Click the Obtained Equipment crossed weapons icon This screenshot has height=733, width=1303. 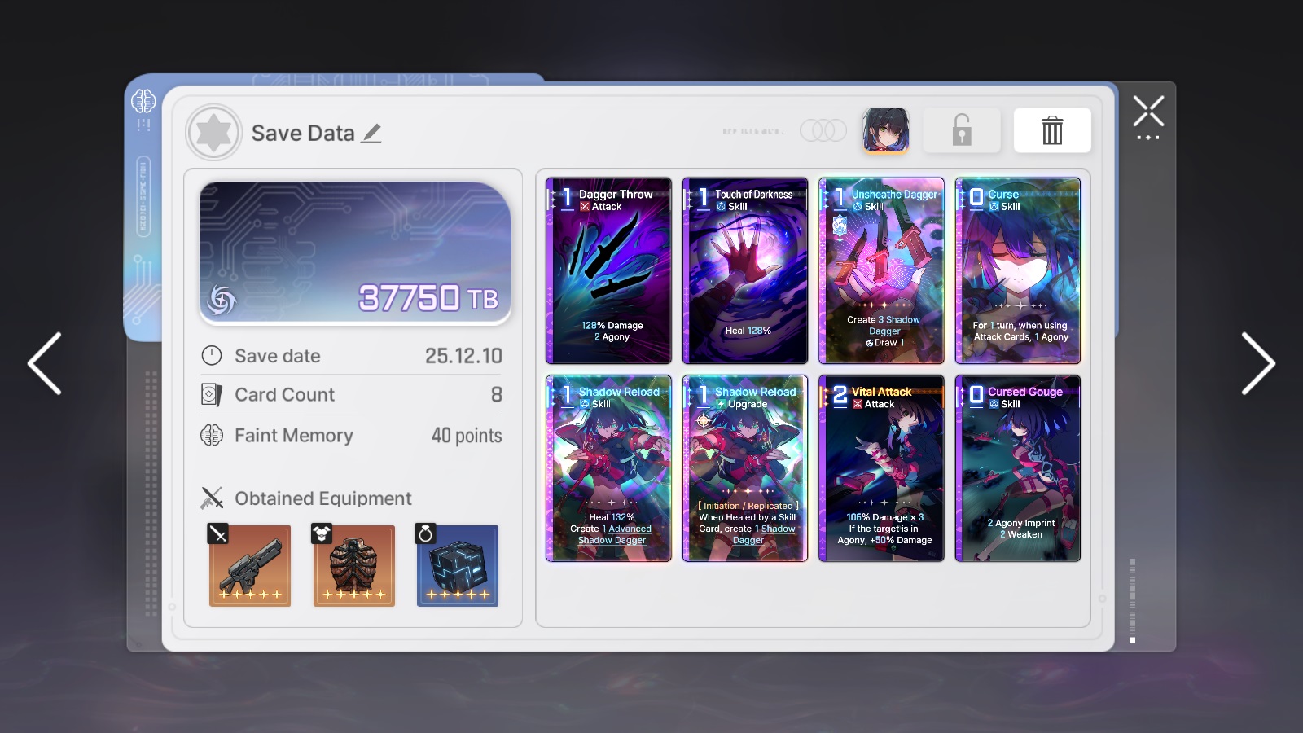pyautogui.click(x=212, y=498)
